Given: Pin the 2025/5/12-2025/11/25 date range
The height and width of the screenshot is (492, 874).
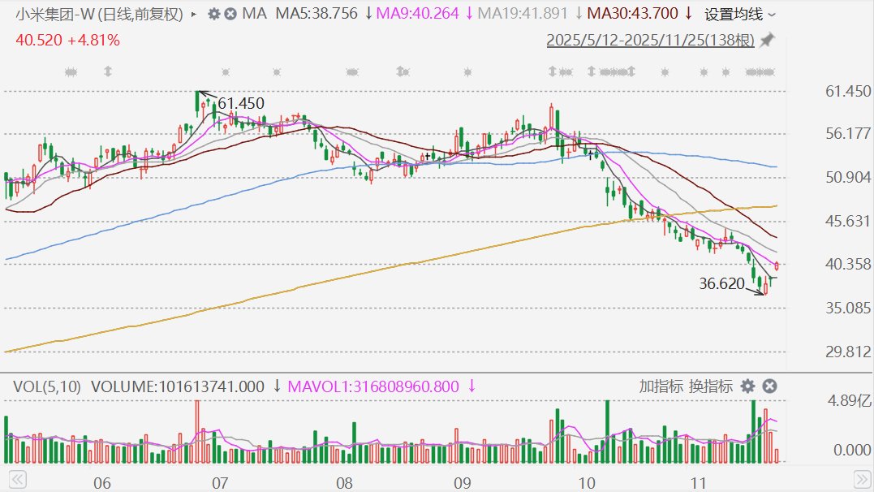Looking at the screenshot, I should [767, 40].
